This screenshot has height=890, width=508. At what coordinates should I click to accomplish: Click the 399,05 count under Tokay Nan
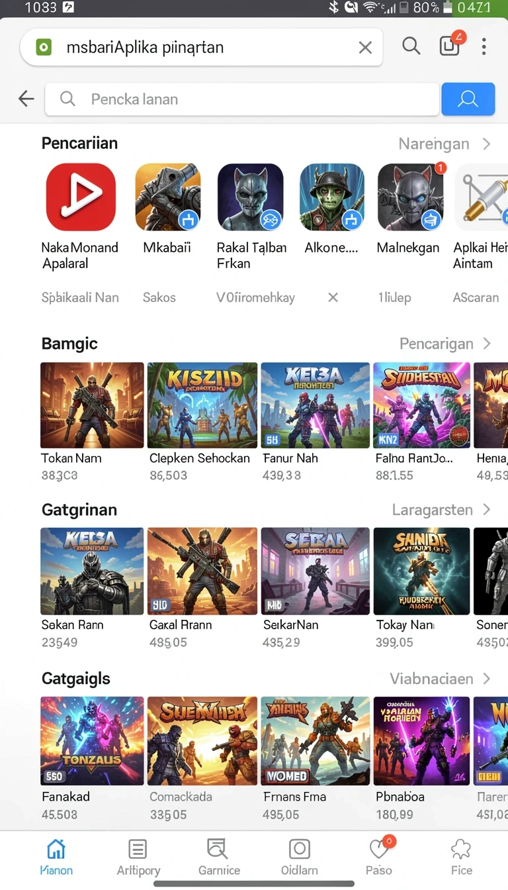click(x=394, y=641)
